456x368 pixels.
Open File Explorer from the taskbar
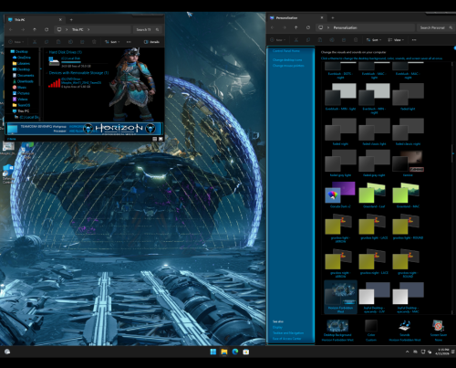coord(224,352)
